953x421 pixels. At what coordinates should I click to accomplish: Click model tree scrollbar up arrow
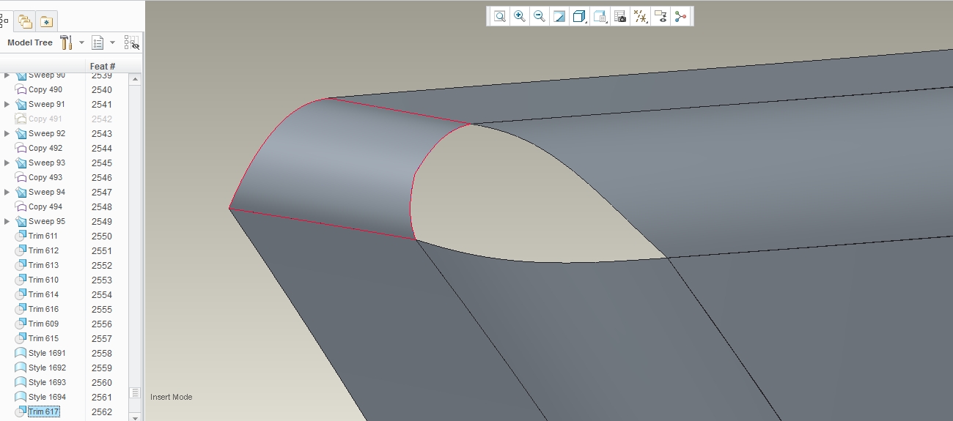click(135, 79)
